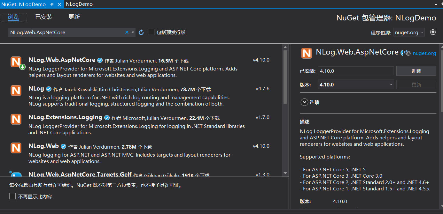The image size is (443, 214).
Task: Click globe icon beside nuget.org link
Action: tap(408, 53)
